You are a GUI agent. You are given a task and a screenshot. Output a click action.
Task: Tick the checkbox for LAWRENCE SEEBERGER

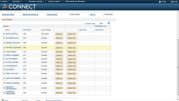tap(4, 93)
